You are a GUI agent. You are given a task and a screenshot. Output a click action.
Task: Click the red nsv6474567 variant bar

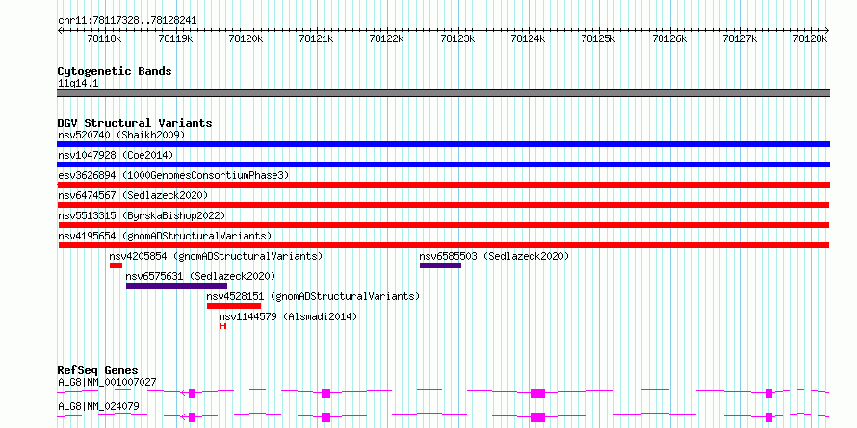pos(443,205)
